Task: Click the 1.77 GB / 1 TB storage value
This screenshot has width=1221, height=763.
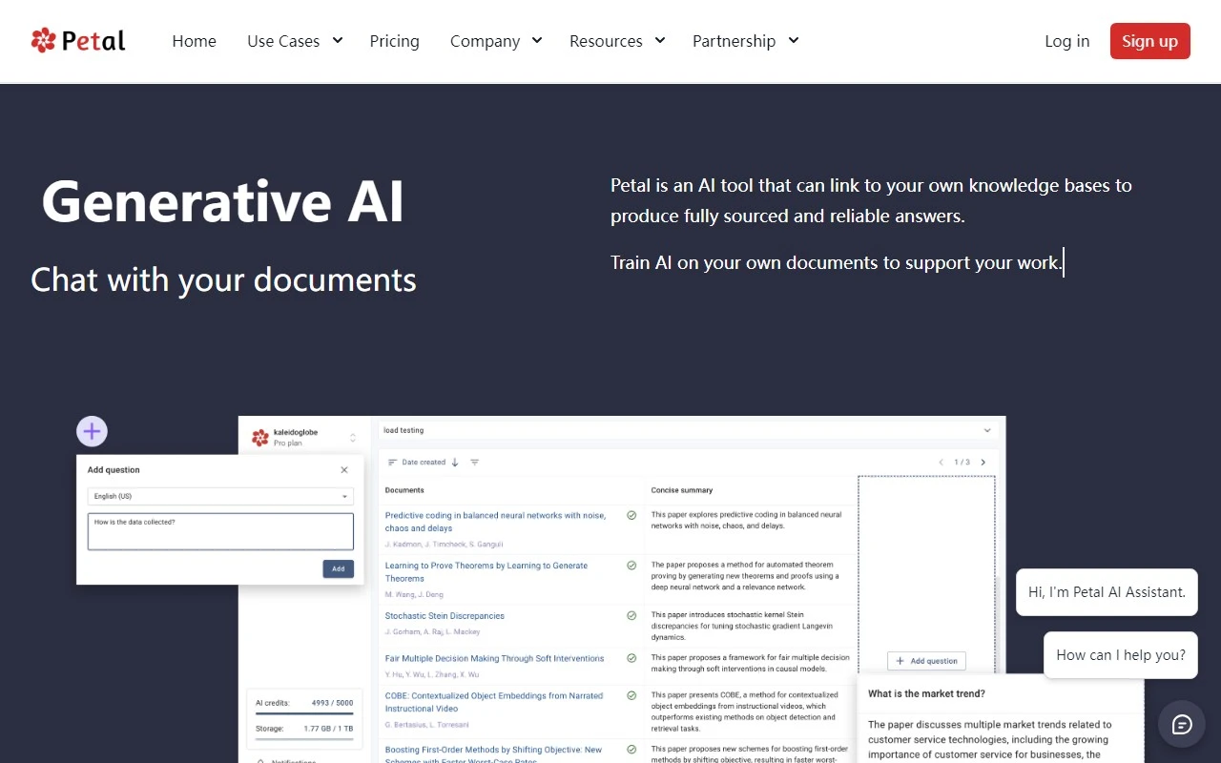Action: 328,729
